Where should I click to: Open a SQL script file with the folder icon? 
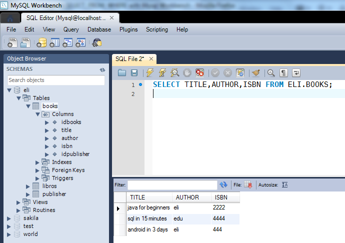tap(122, 72)
